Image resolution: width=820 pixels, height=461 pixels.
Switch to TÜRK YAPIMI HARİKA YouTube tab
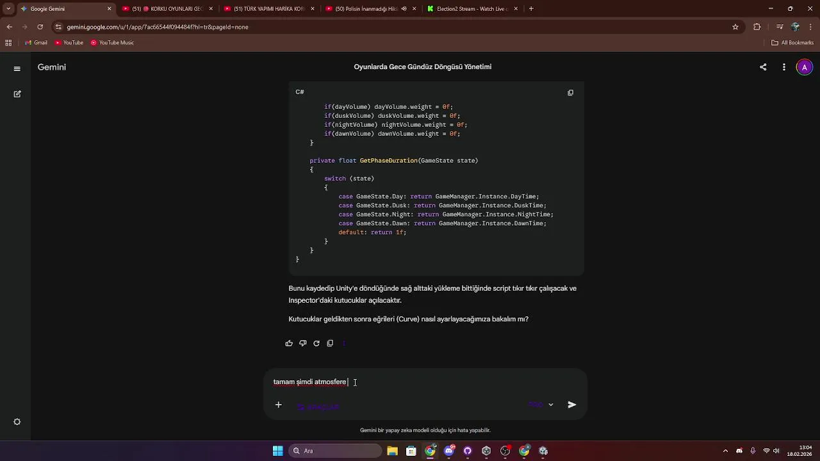[269, 9]
